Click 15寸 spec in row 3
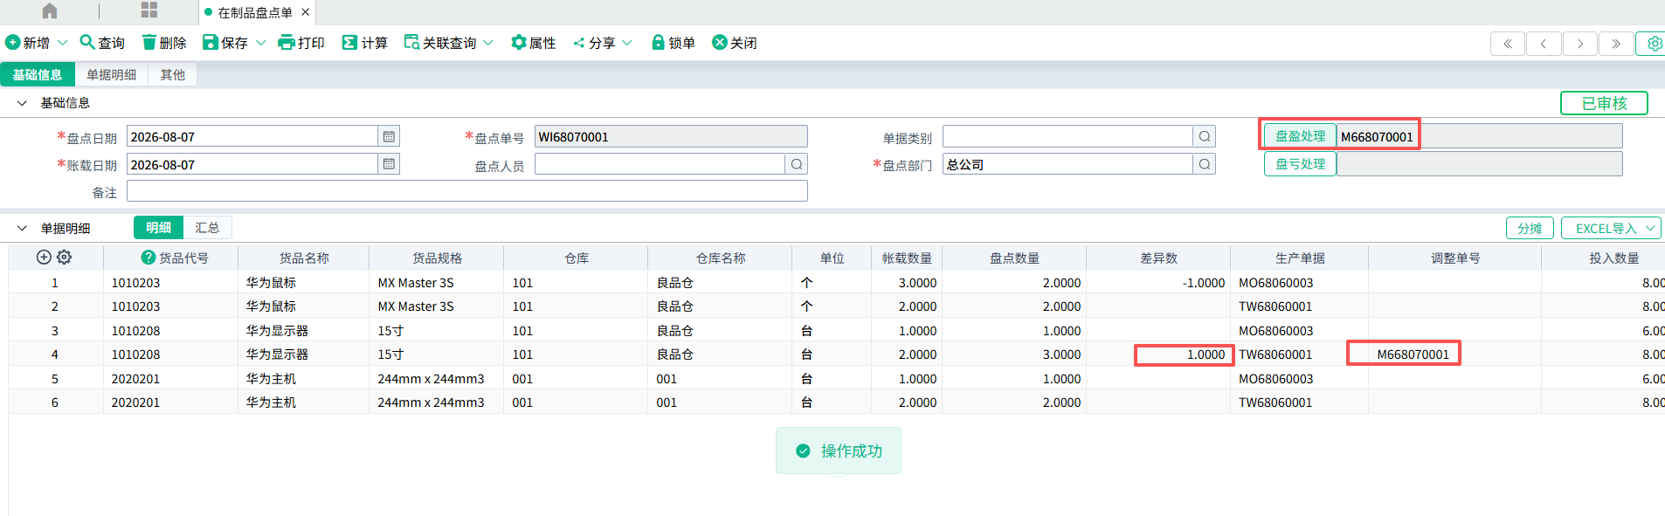Image resolution: width=1665 pixels, height=516 pixels. pyautogui.click(x=390, y=331)
